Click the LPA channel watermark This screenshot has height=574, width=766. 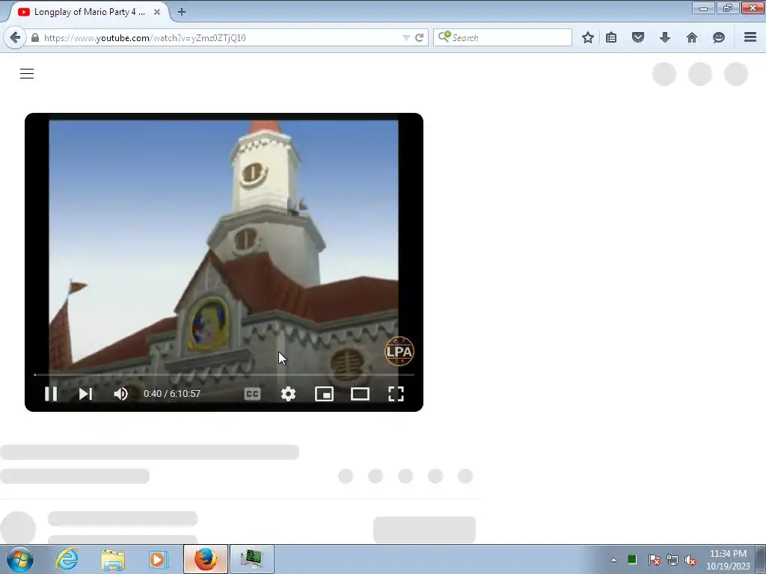[399, 351]
